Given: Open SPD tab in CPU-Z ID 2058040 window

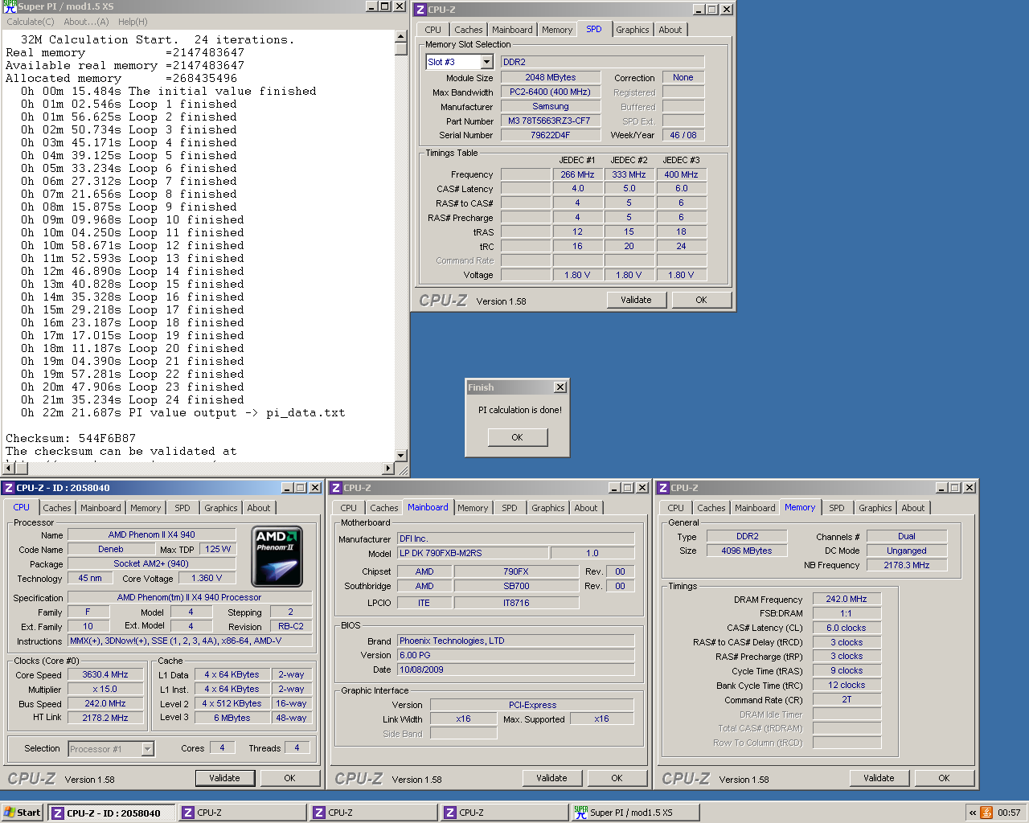Looking at the screenshot, I should click(182, 508).
